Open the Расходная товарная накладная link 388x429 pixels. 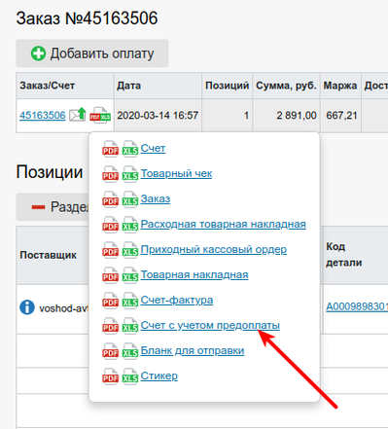[224, 224]
